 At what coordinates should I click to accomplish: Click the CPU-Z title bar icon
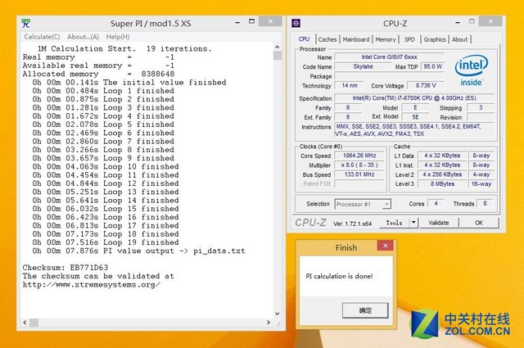point(300,23)
